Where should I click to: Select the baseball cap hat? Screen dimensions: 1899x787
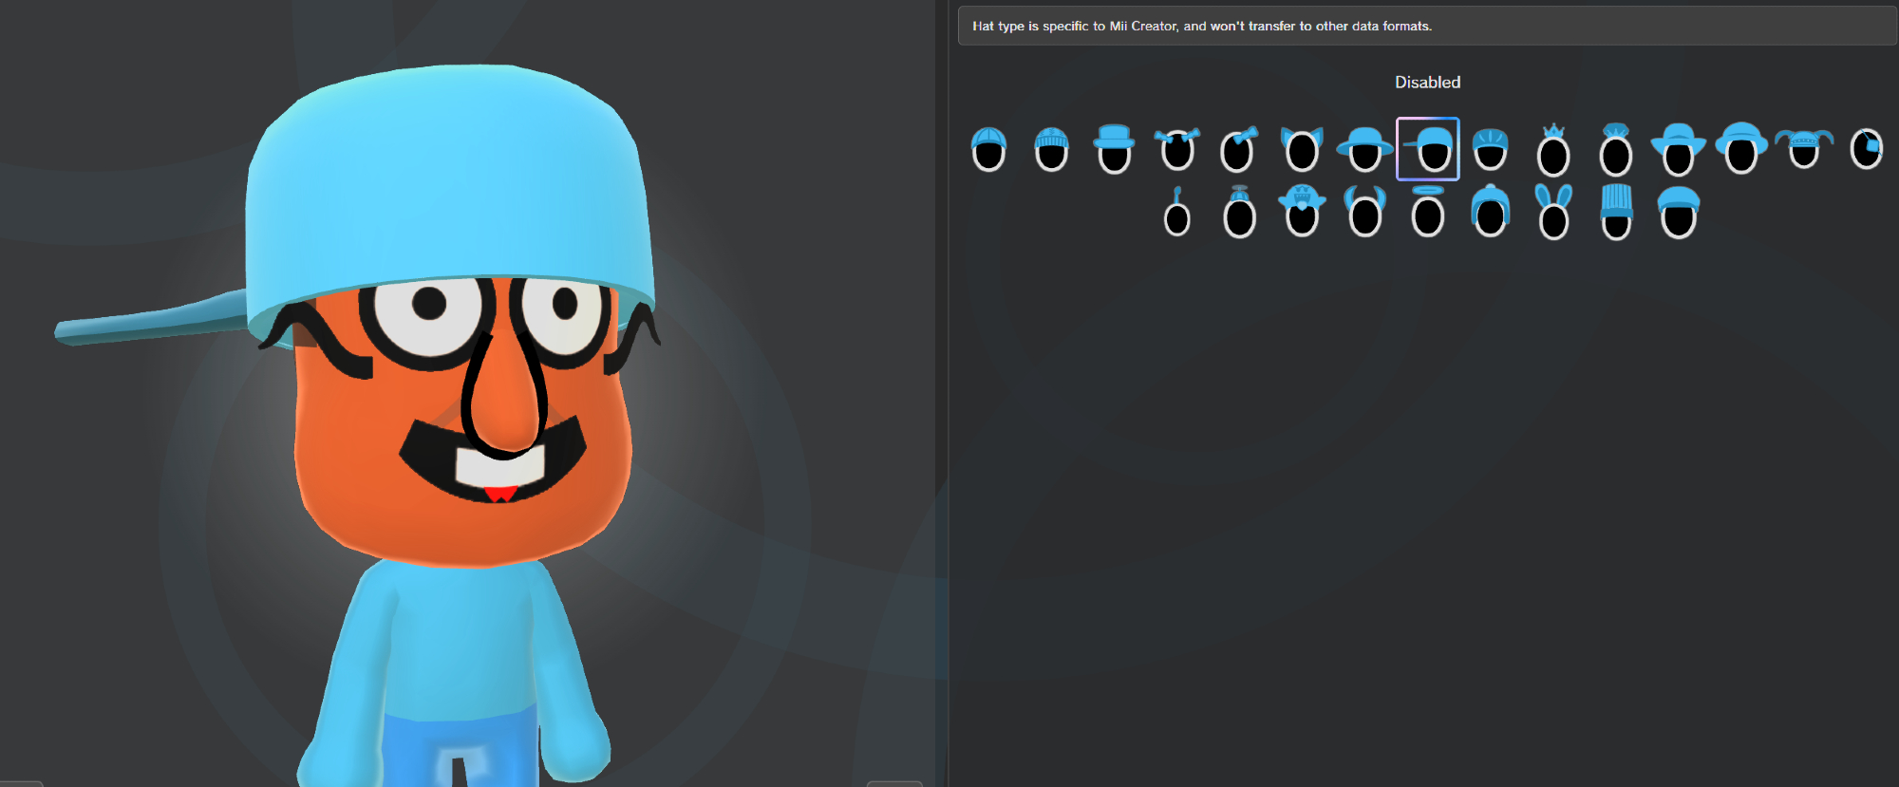click(x=988, y=150)
